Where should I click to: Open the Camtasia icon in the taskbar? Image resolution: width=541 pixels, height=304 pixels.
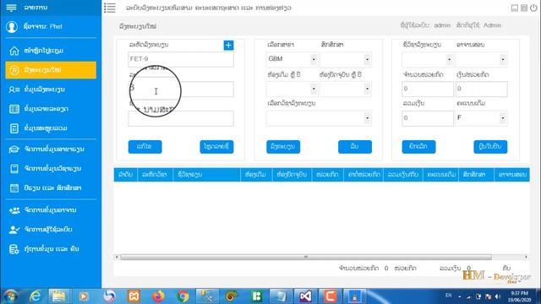pyautogui.click(x=331, y=296)
